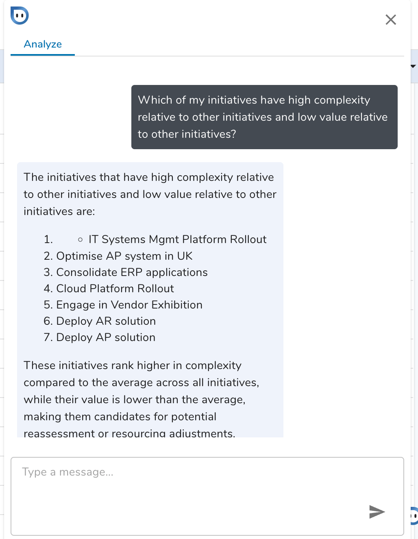Click the response's opening paragraph text
The height and width of the screenshot is (539, 418).
pyautogui.click(x=150, y=194)
